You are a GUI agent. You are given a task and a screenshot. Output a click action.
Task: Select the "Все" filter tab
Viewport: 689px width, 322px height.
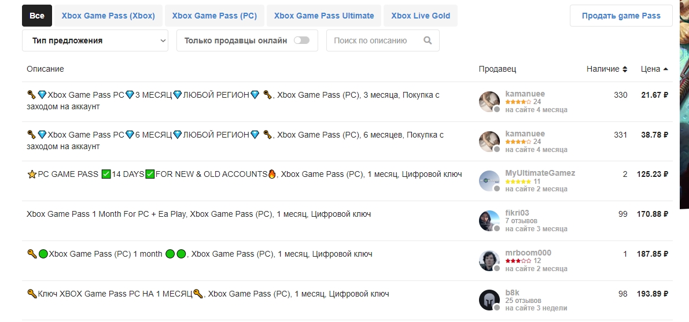tap(37, 16)
